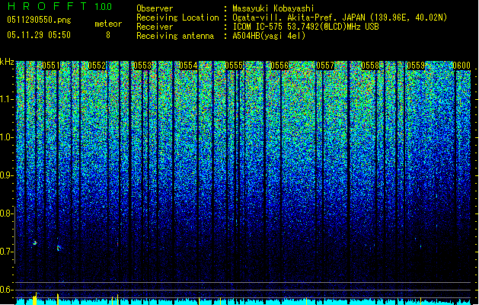The height and width of the screenshot is (305, 479).
Task: Select antenna text A504HB(yagi 4el)
Action: coord(269,36)
